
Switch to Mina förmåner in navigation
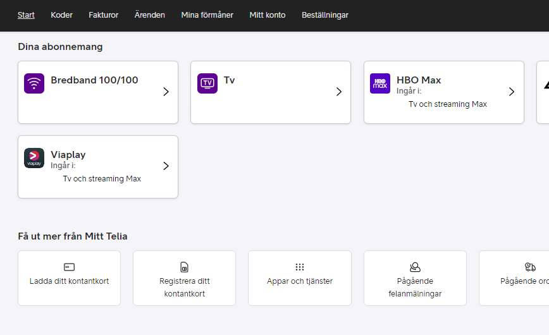207,15
